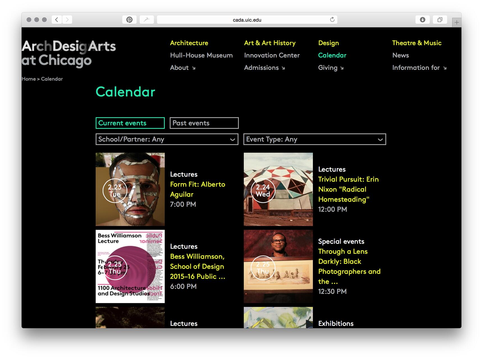Click the Special events category label
The width and height of the screenshot is (483, 359).
(341, 241)
